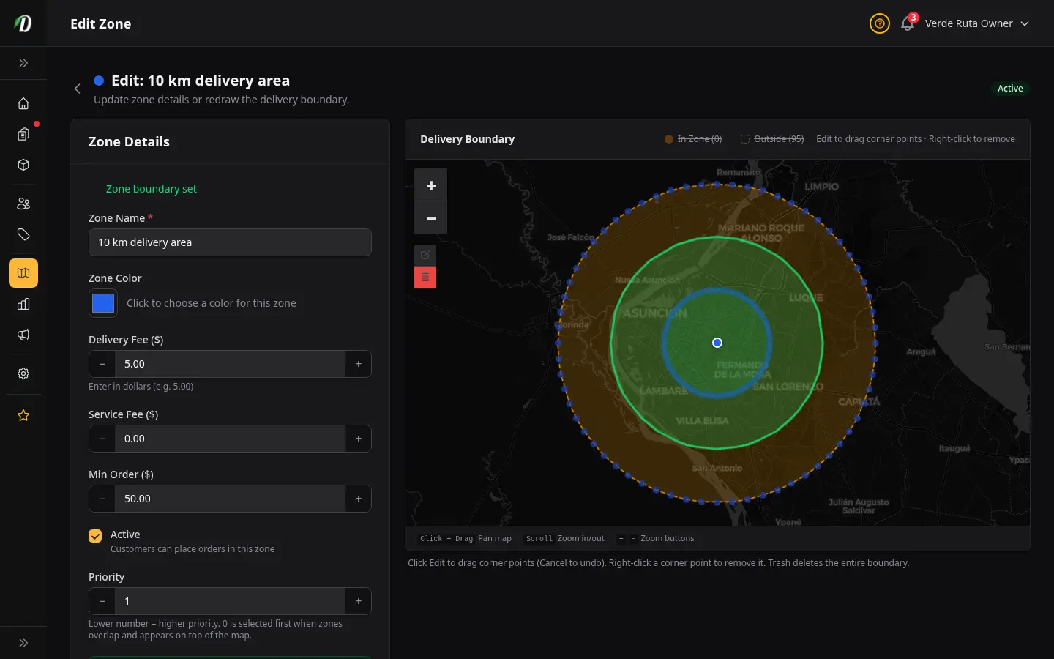Screen dimensions: 1054x659
Task: Click the Active status badge
Action: [x=1010, y=89]
